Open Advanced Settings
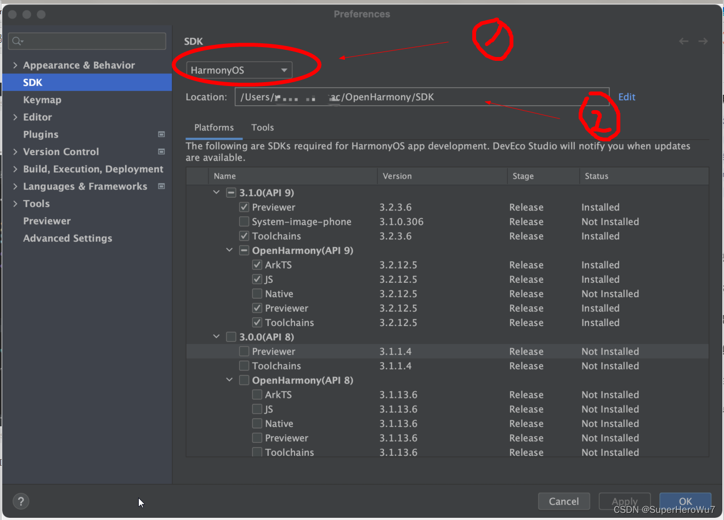Viewport: 724px width, 520px height. click(x=67, y=238)
